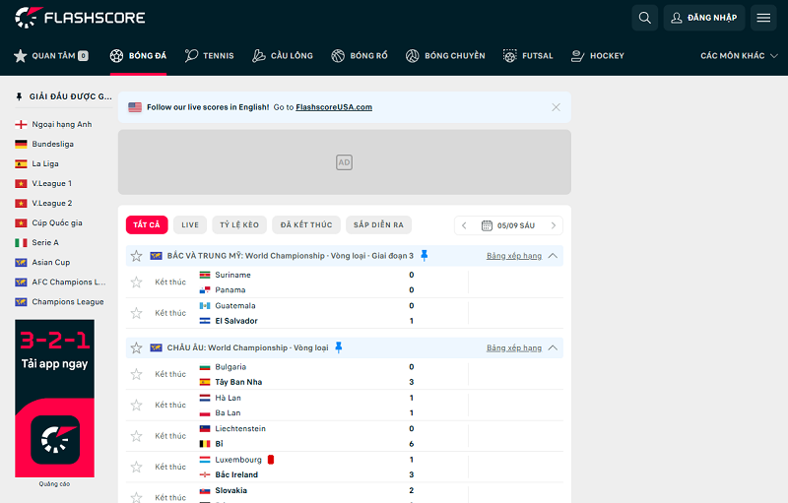Screen dimensions: 788x503
Task: Go to next day arrow
Action: pos(554,225)
